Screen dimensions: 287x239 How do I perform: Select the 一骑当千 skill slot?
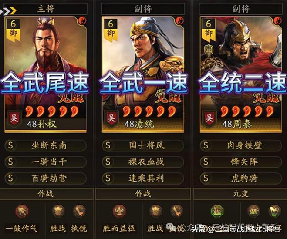[45, 162]
